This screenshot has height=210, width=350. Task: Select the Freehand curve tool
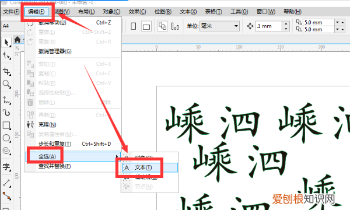(x=6, y=100)
